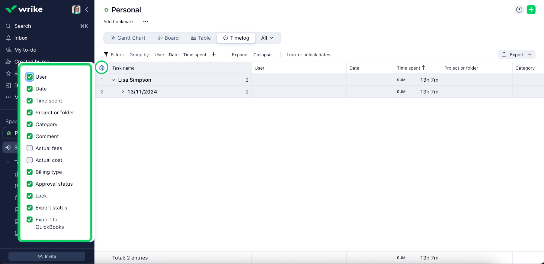
Task: Enable the Actual fees column checkbox
Action: pos(30,148)
